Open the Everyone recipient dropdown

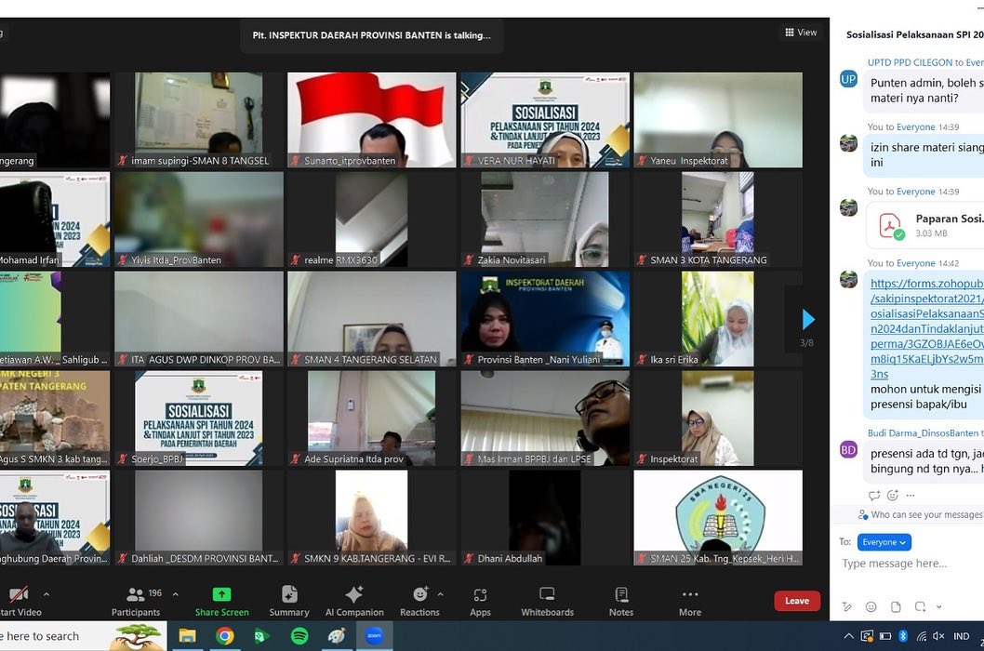point(884,541)
